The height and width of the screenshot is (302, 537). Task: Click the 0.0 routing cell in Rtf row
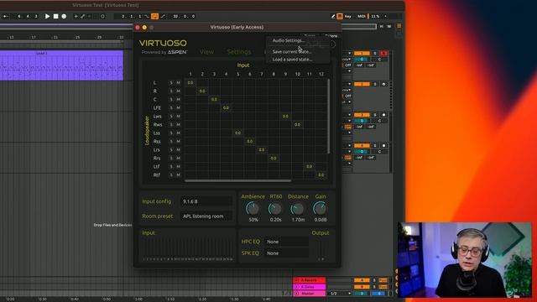click(x=321, y=175)
